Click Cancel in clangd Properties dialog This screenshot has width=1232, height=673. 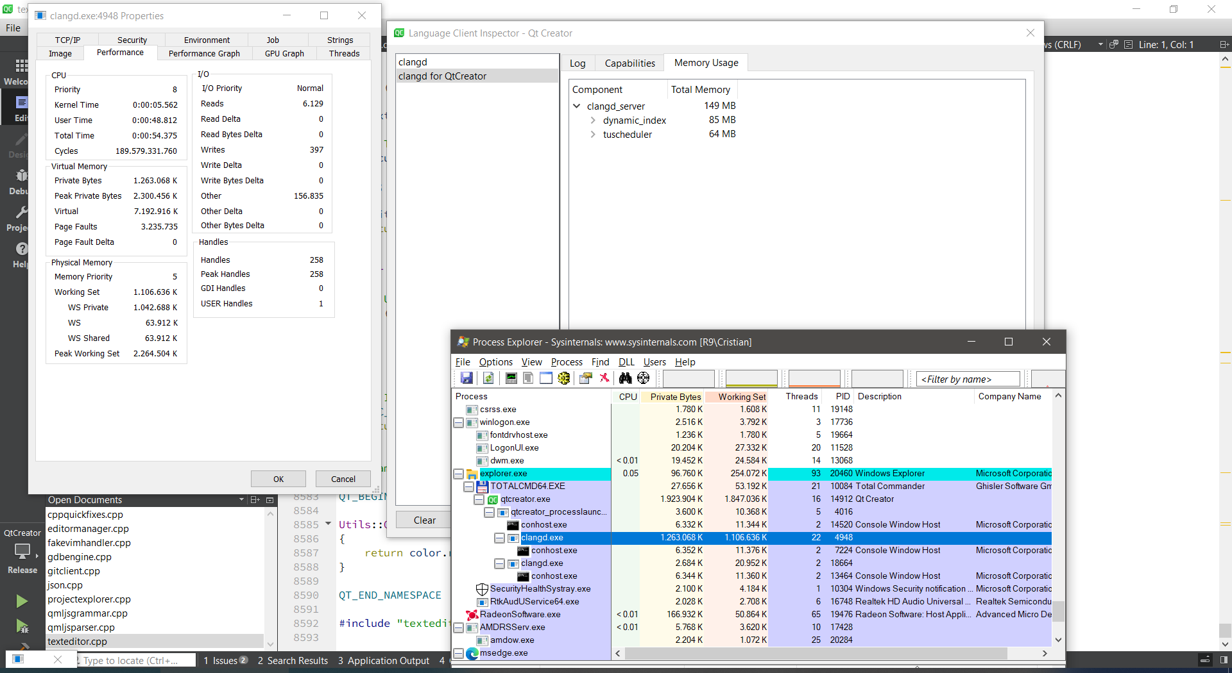click(343, 479)
